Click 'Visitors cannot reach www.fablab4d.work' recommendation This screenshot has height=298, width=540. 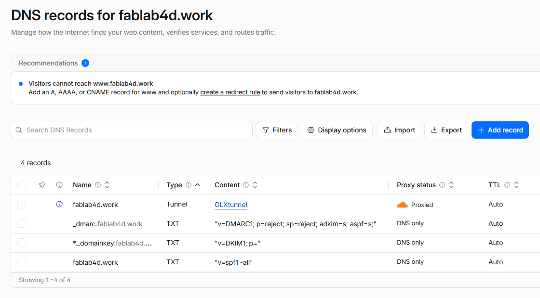(91, 83)
